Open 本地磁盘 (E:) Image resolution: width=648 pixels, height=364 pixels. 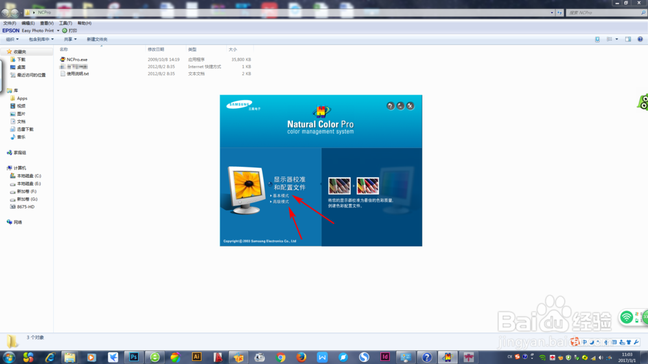[29, 184]
